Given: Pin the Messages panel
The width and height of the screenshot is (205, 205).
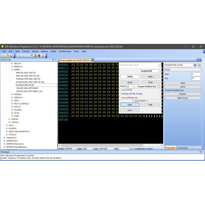Looking at the screenshot, I should [200, 152].
